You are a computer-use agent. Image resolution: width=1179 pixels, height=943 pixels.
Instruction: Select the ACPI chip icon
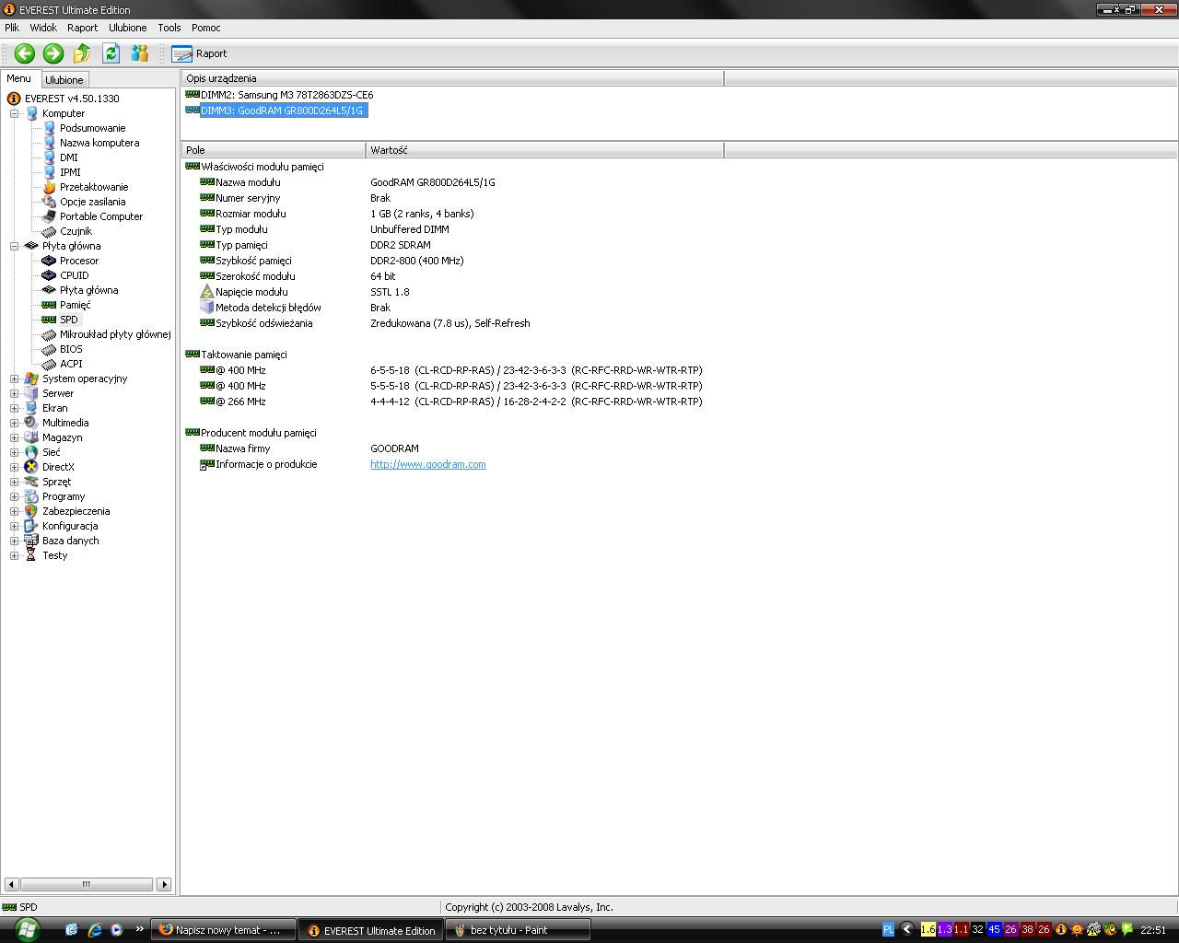50,364
